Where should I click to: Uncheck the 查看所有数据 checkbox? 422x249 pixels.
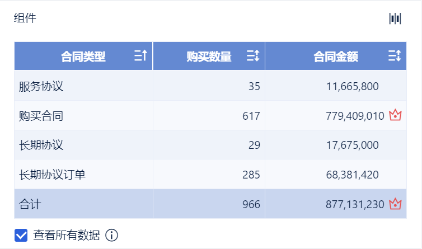(x=21, y=235)
